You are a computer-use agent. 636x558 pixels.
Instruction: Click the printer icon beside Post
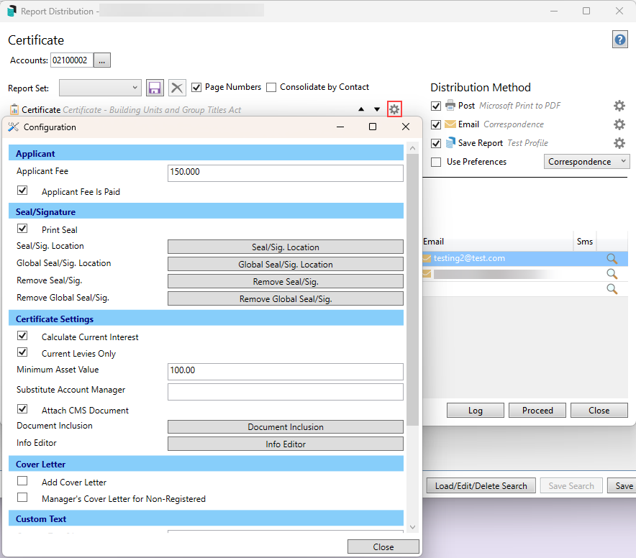point(450,105)
